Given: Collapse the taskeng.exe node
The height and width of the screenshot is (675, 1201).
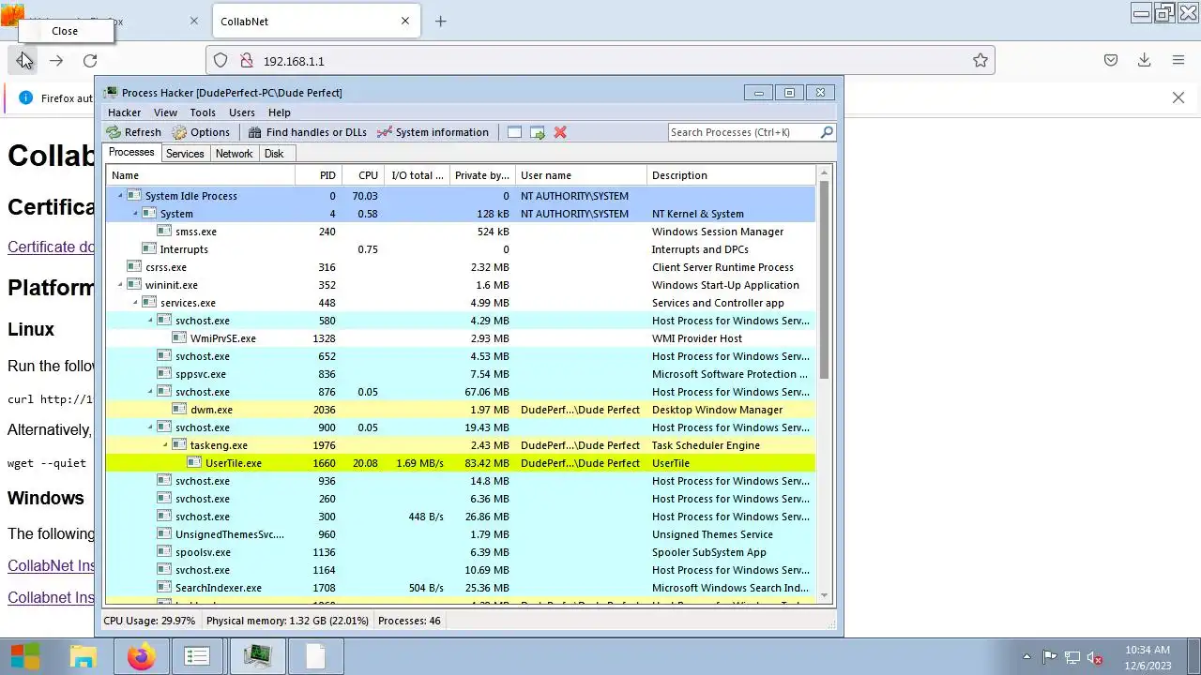Looking at the screenshot, I should coord(165,445).
